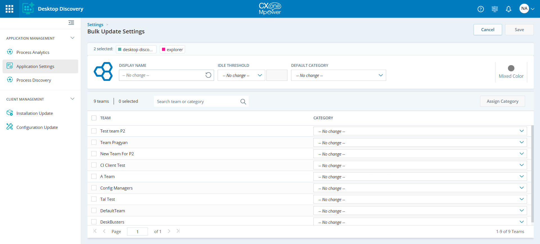Check the Test team P2 checkbox
This screenshot has width=540, height=244.
point(94,131)
